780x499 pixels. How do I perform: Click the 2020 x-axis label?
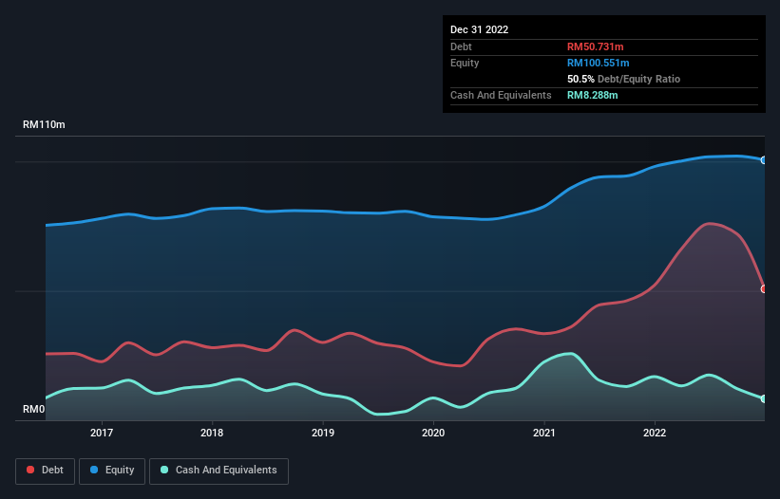[x=433, y=433]
